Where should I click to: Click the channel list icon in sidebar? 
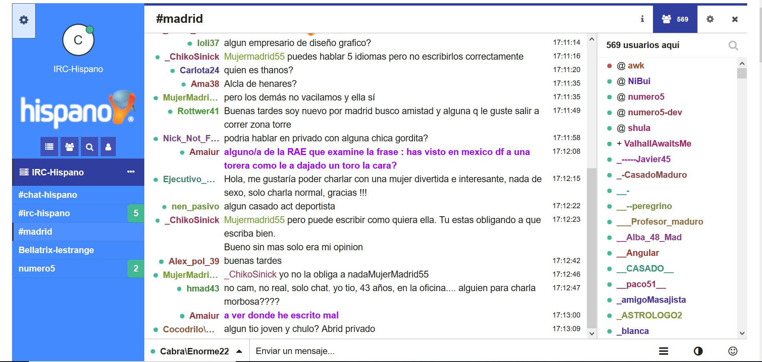(x=49, y=147)
